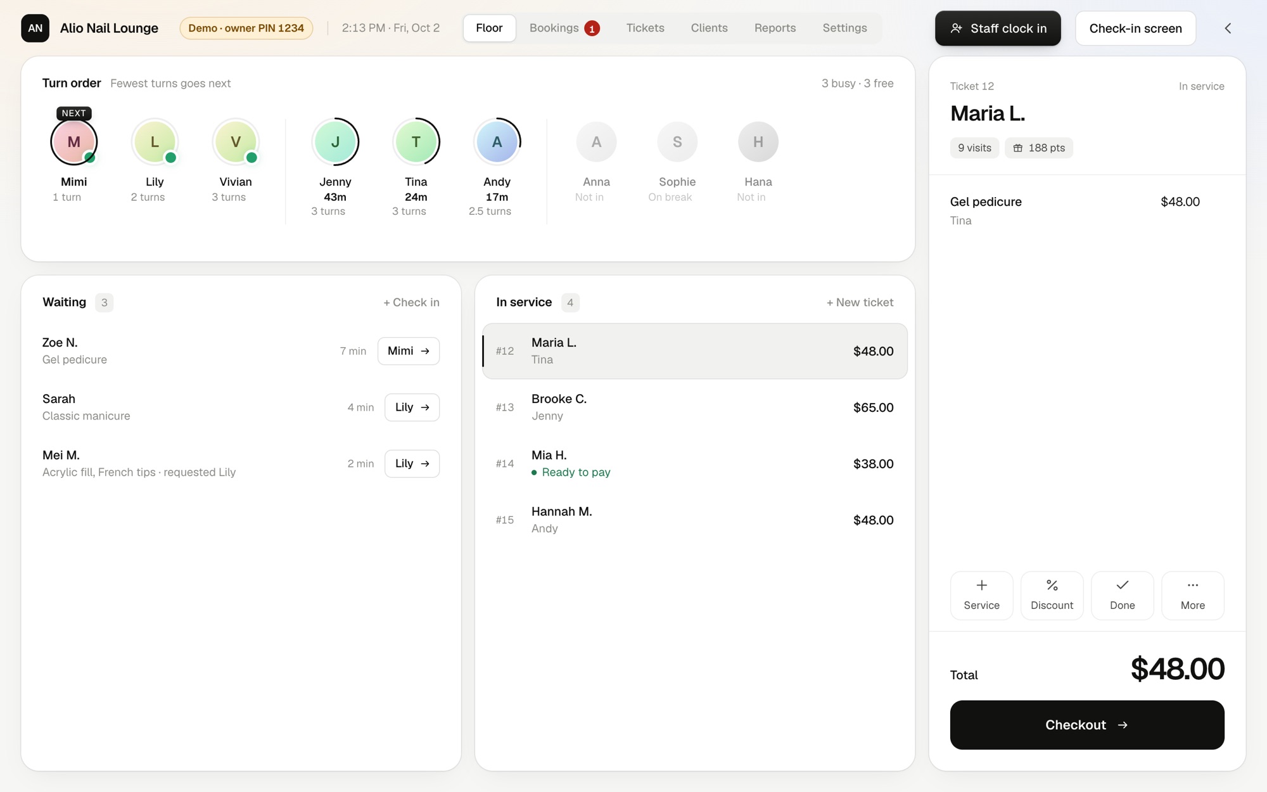Open Jenny's busy avatar

(x=335, y=142)
